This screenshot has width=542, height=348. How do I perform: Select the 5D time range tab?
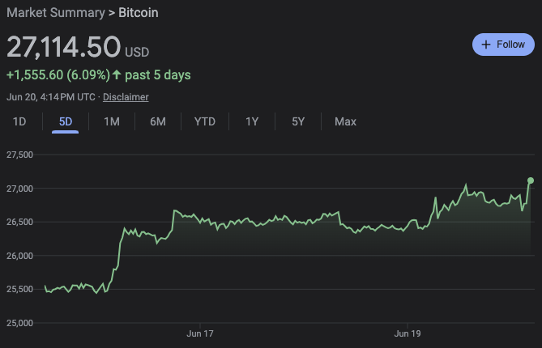(66, 121)
